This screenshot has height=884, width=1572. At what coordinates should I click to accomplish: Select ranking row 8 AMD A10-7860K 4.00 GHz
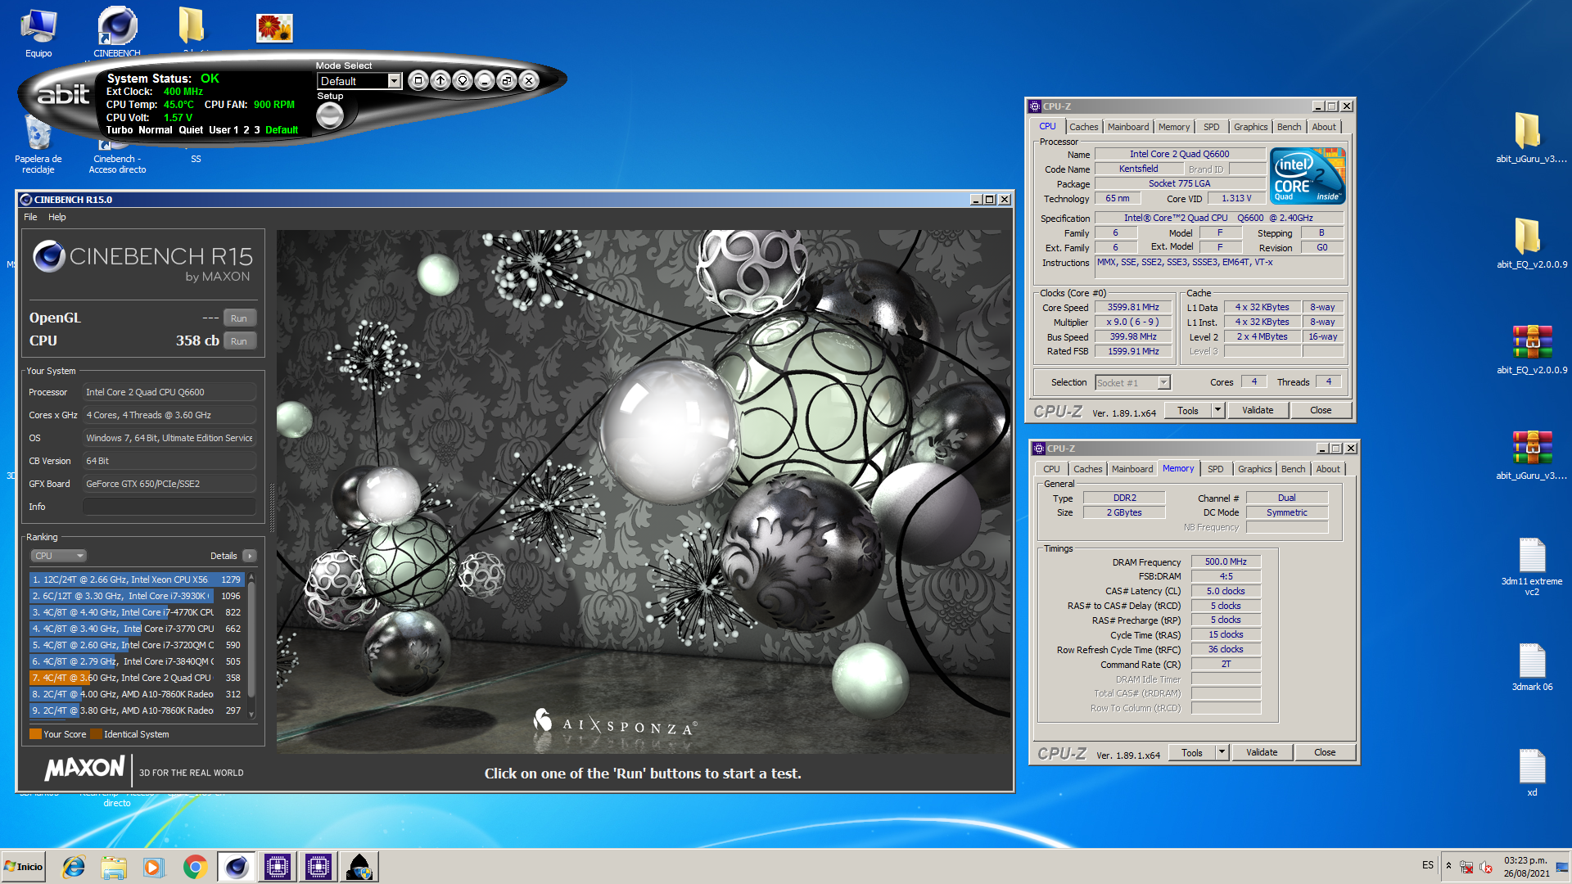point(137,694)
